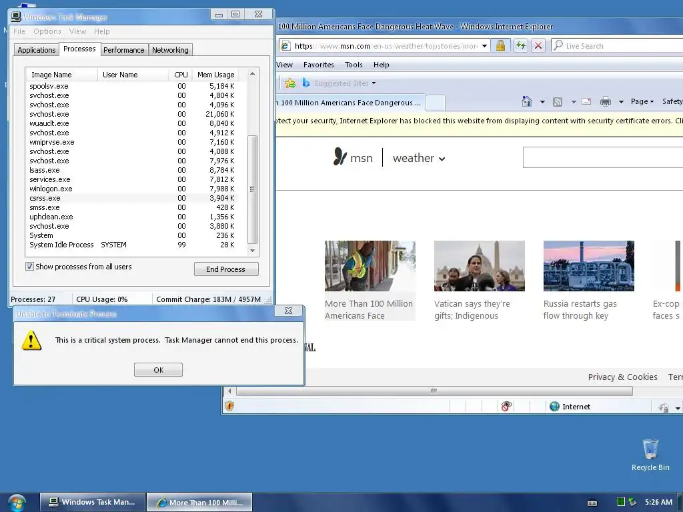Open the Page dropdown menu in IE

642,101
